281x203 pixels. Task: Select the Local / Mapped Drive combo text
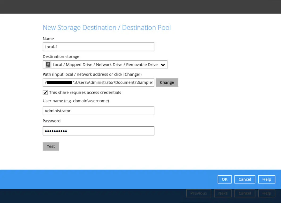click(105, 65)
